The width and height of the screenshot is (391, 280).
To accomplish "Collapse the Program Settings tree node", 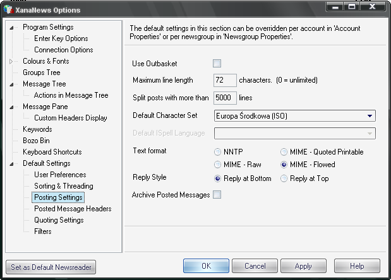I will tap(11, 28).
